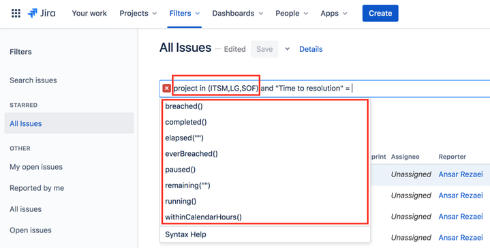Screen dimensions: 490x248
Task: Expand the Dashboards menu
Action: click(x=237, y=13)
